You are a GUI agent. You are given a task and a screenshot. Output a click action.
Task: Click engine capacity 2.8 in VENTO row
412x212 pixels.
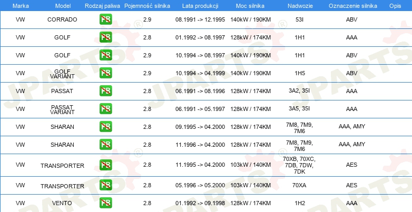(147, 203)
